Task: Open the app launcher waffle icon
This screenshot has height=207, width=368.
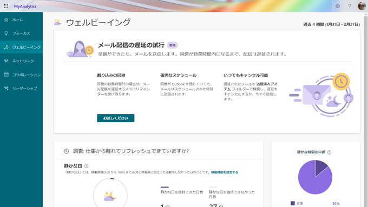Action: (x=6, y=6)
